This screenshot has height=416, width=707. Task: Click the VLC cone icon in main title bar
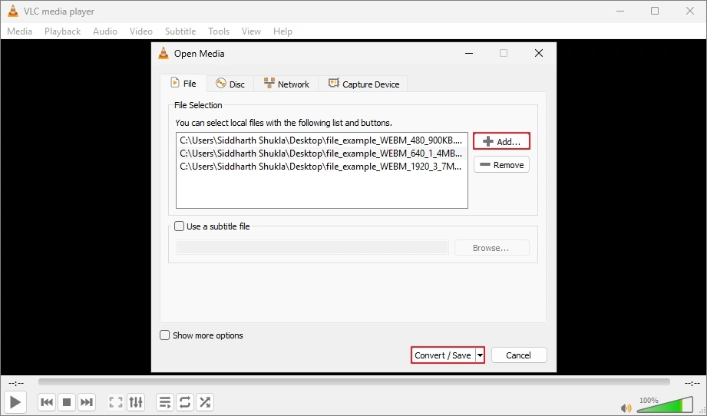pyautogui.click(x=13, y=12)
